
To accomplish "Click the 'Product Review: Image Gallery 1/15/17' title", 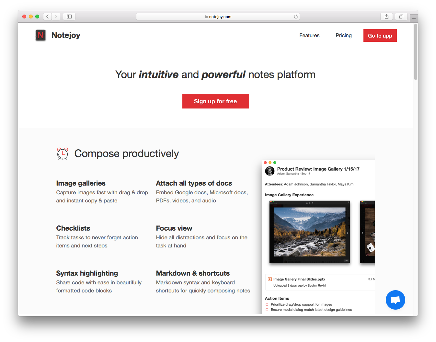I will pos(318,169).
